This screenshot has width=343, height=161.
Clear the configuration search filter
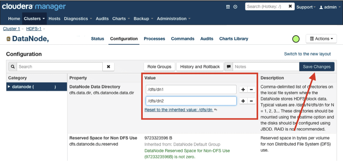[x=108, y=67]
